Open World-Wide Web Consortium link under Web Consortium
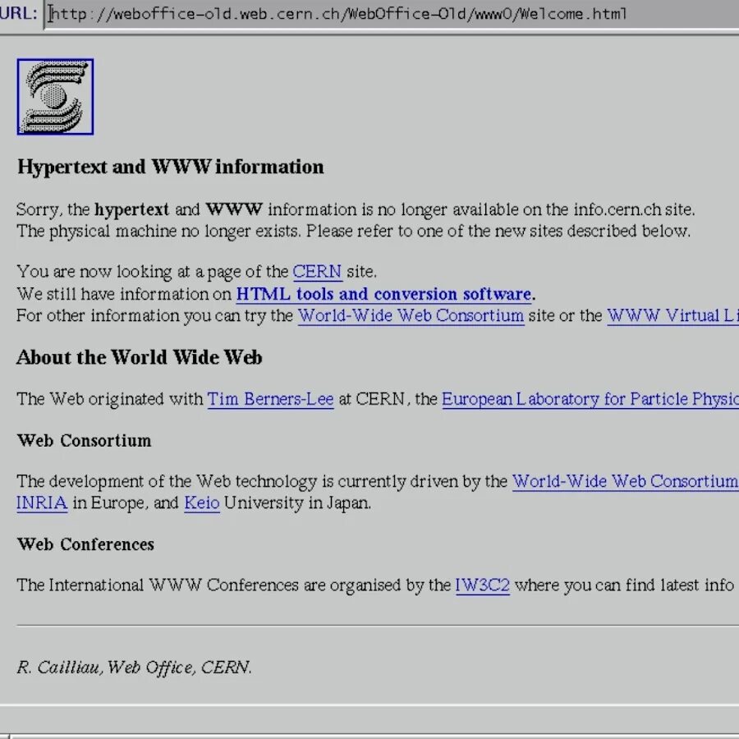Screen dimensions: 739x739 coord(625,481)
